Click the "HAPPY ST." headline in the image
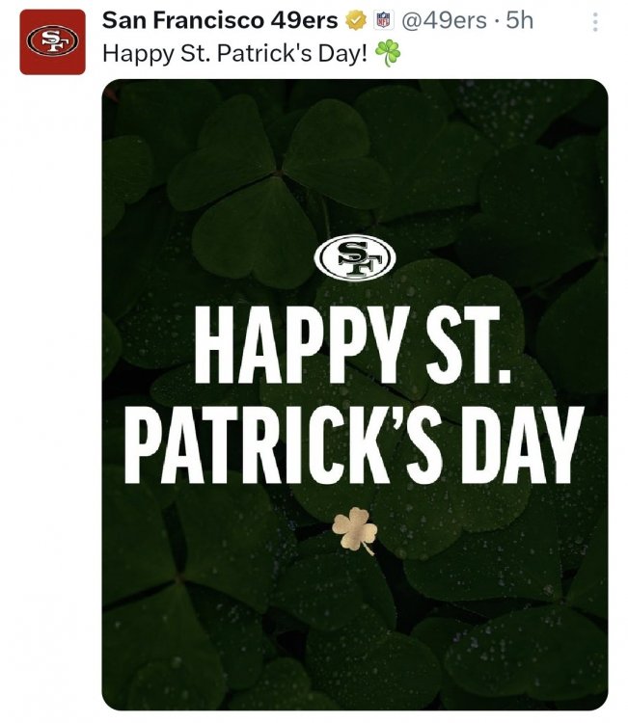The image size is (628, 723). pyautogui.click(x=353, y=345)
